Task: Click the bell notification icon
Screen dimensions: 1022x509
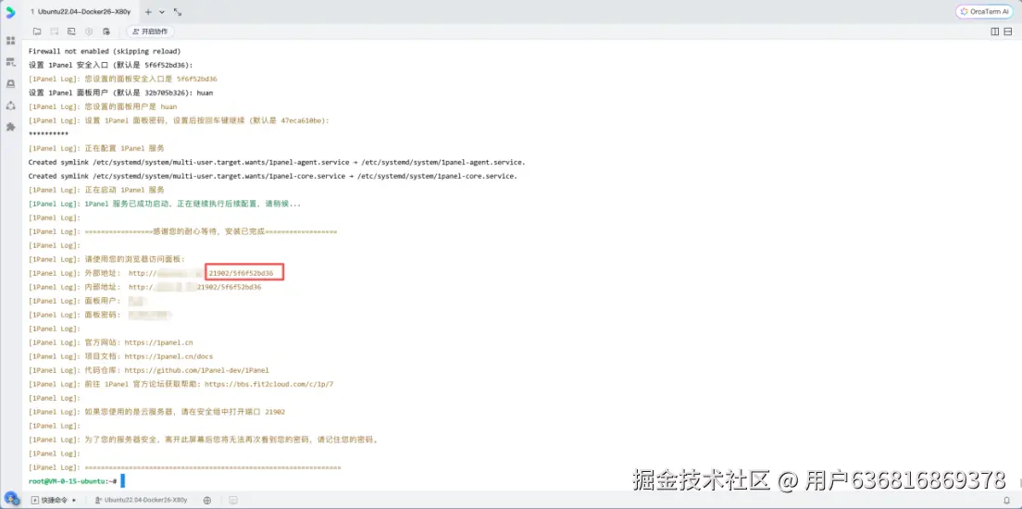Action: pos(1008,500)
